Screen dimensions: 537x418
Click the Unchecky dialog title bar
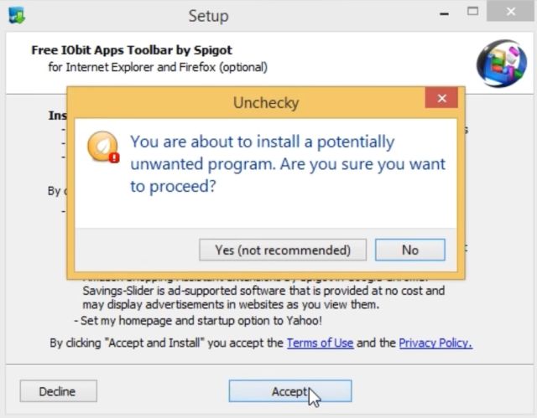coord(246,102)
